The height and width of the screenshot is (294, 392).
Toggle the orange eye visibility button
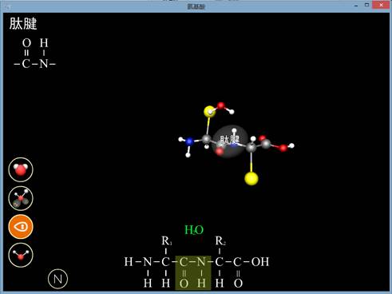click(21, 227)
